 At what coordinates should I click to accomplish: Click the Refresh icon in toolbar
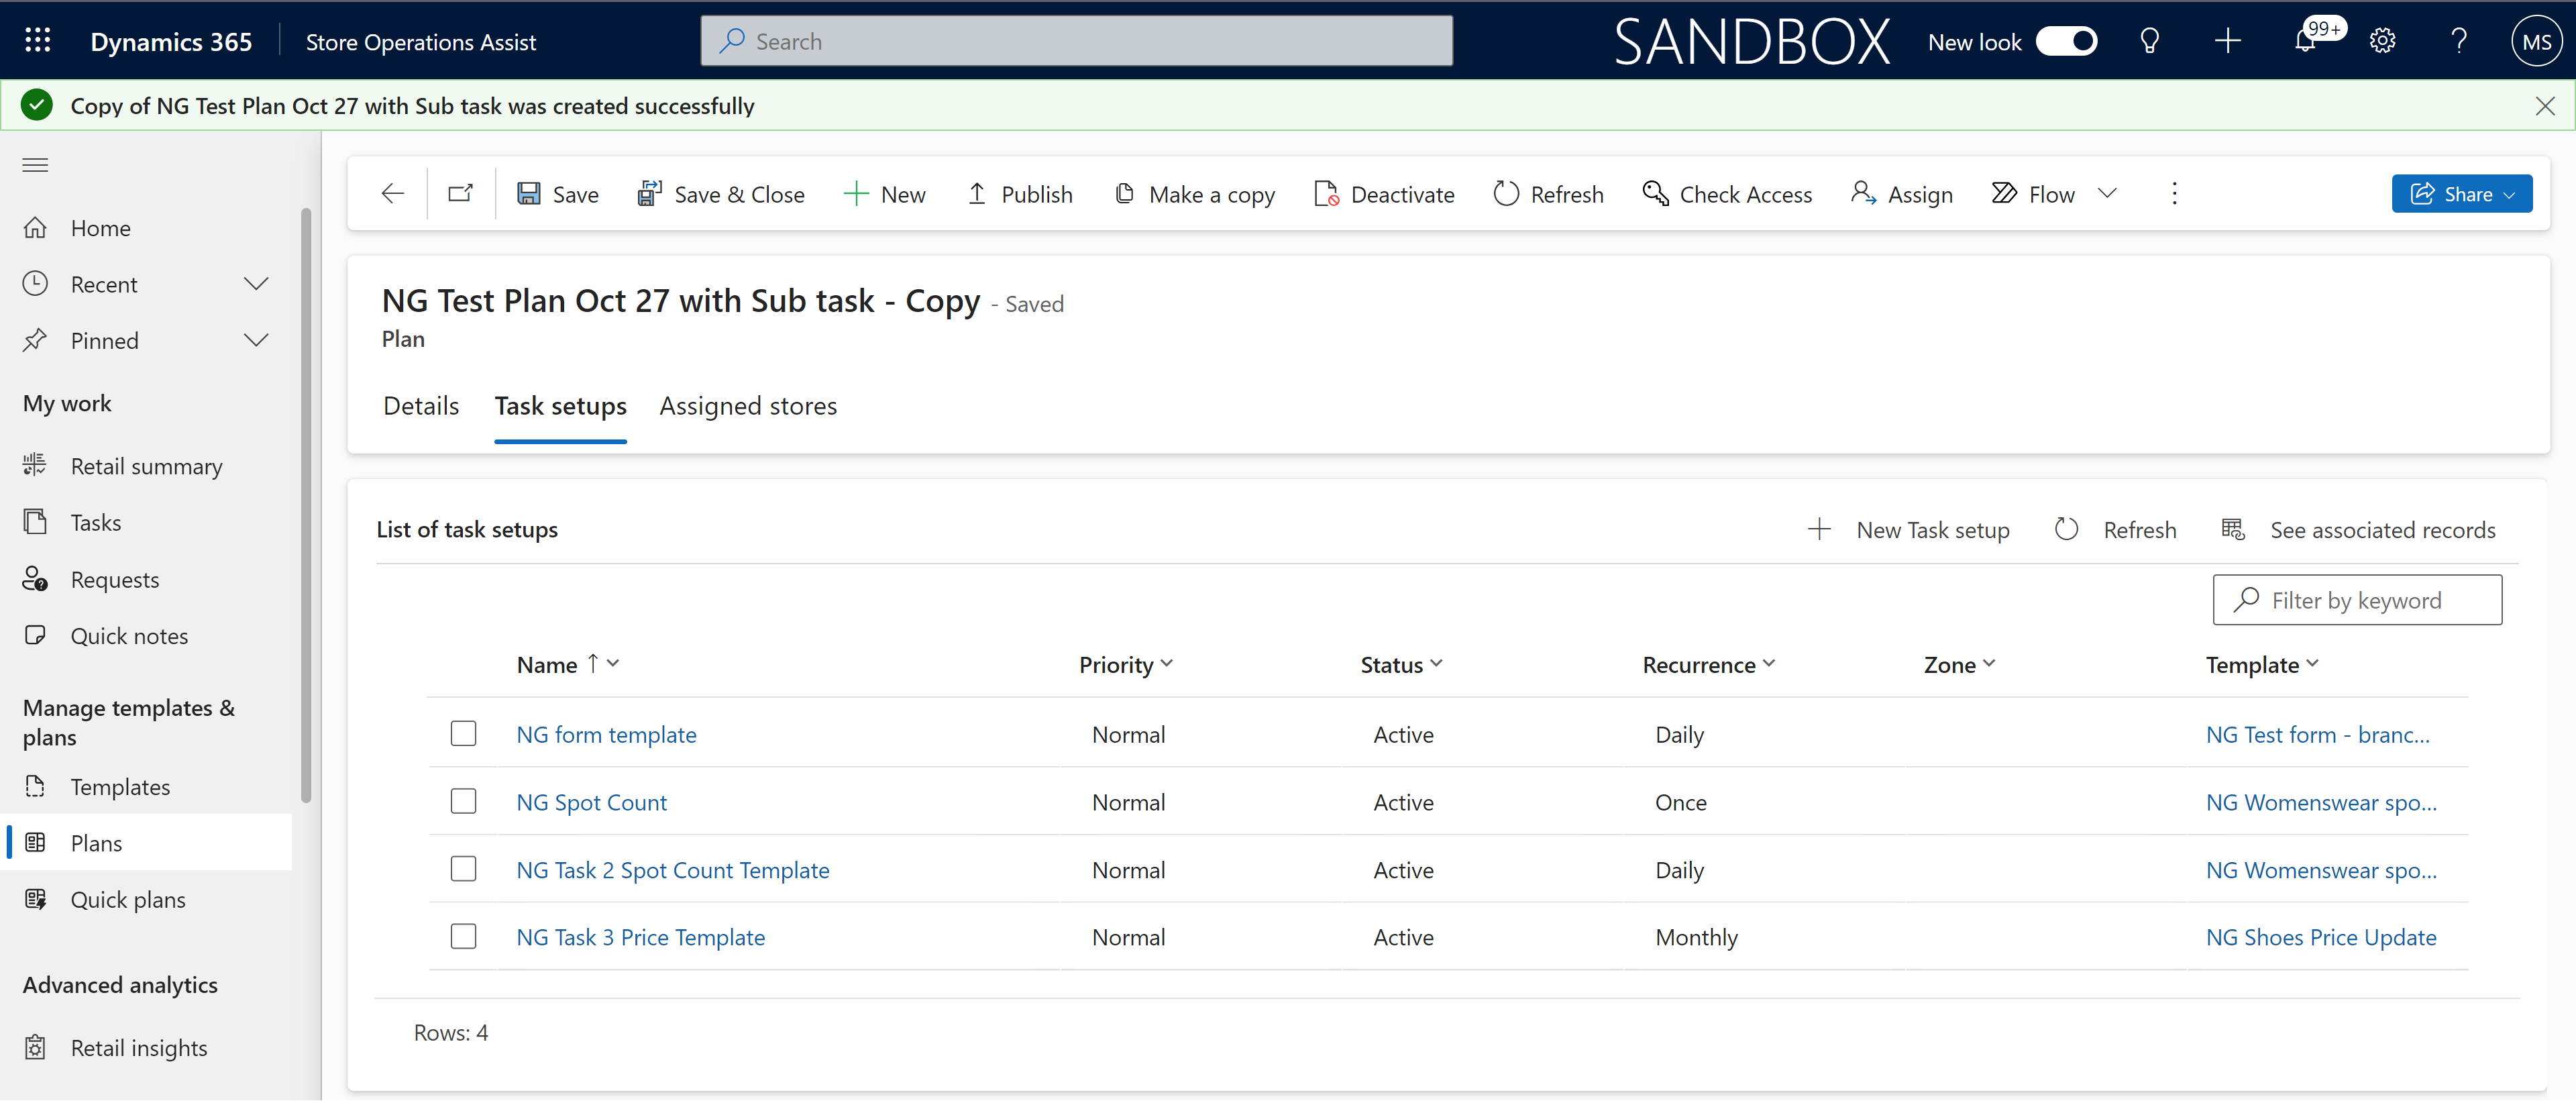(x=1503, y=194)
